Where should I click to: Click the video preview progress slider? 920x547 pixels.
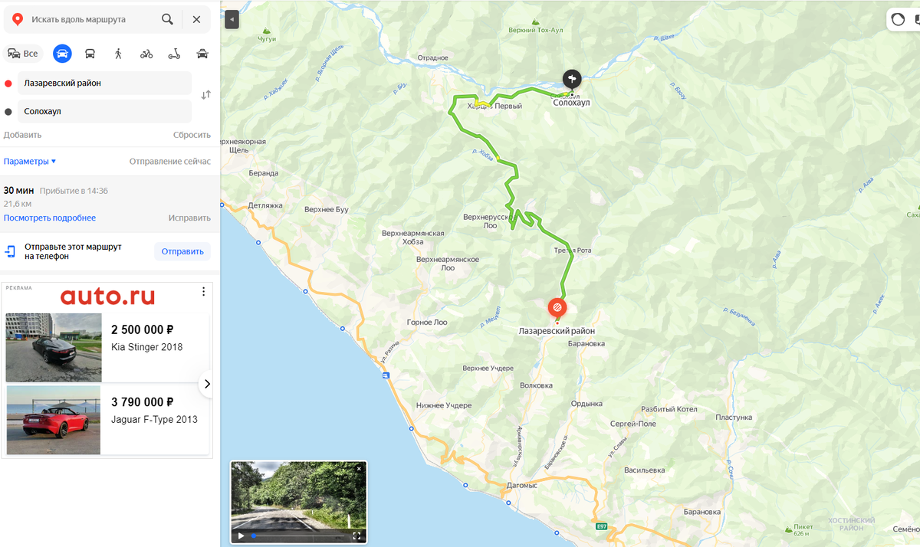299,536
